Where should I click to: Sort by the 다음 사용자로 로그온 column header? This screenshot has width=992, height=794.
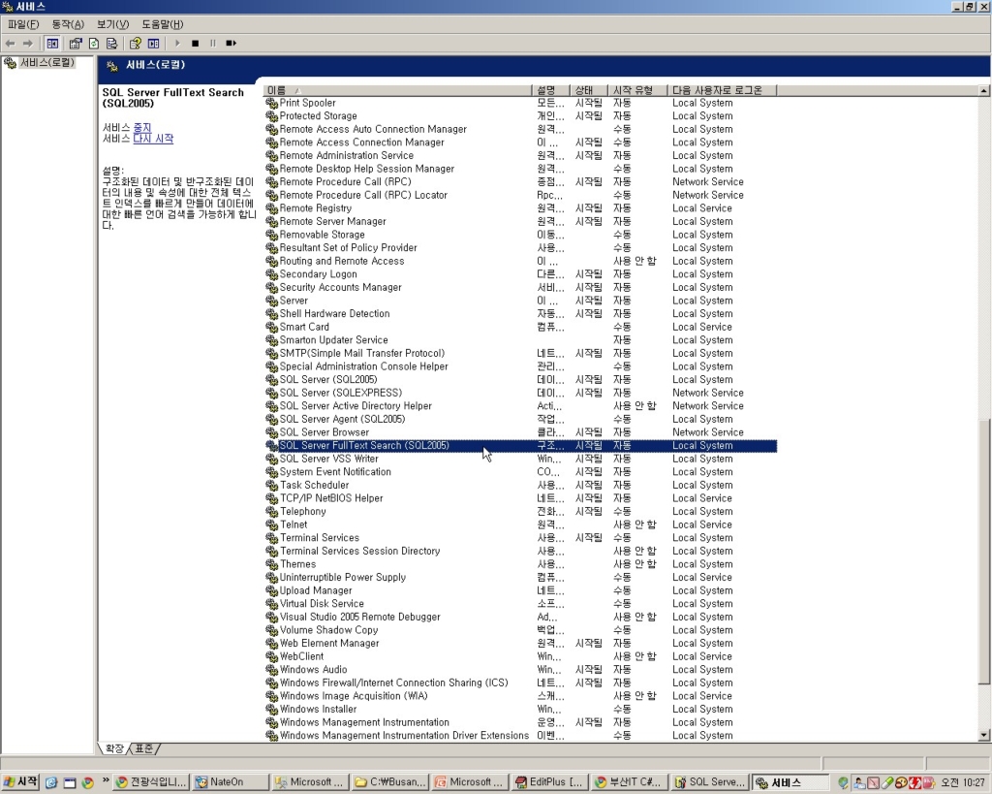(x=721, y=90)
